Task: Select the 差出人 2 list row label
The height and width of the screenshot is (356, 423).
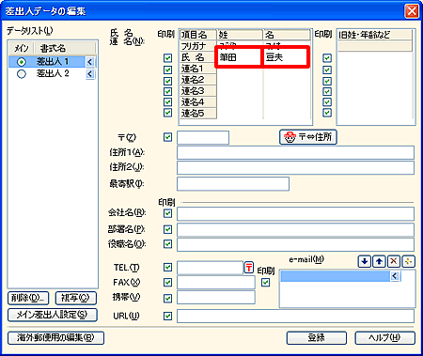Action: 53,73
